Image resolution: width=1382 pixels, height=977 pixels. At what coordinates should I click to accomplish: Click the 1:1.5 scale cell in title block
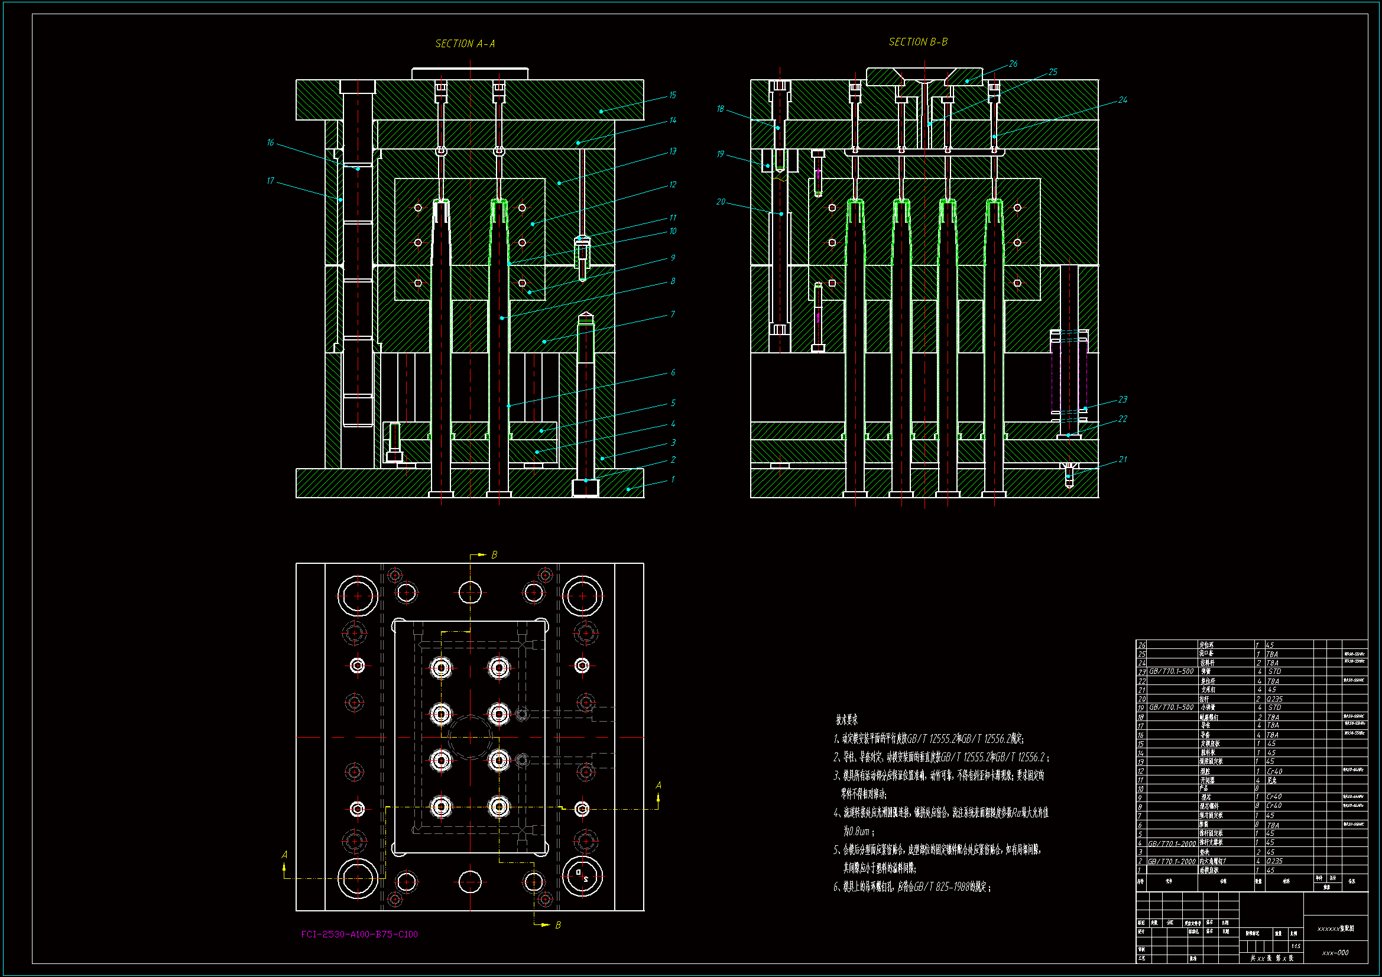[x=1295, y=946]
